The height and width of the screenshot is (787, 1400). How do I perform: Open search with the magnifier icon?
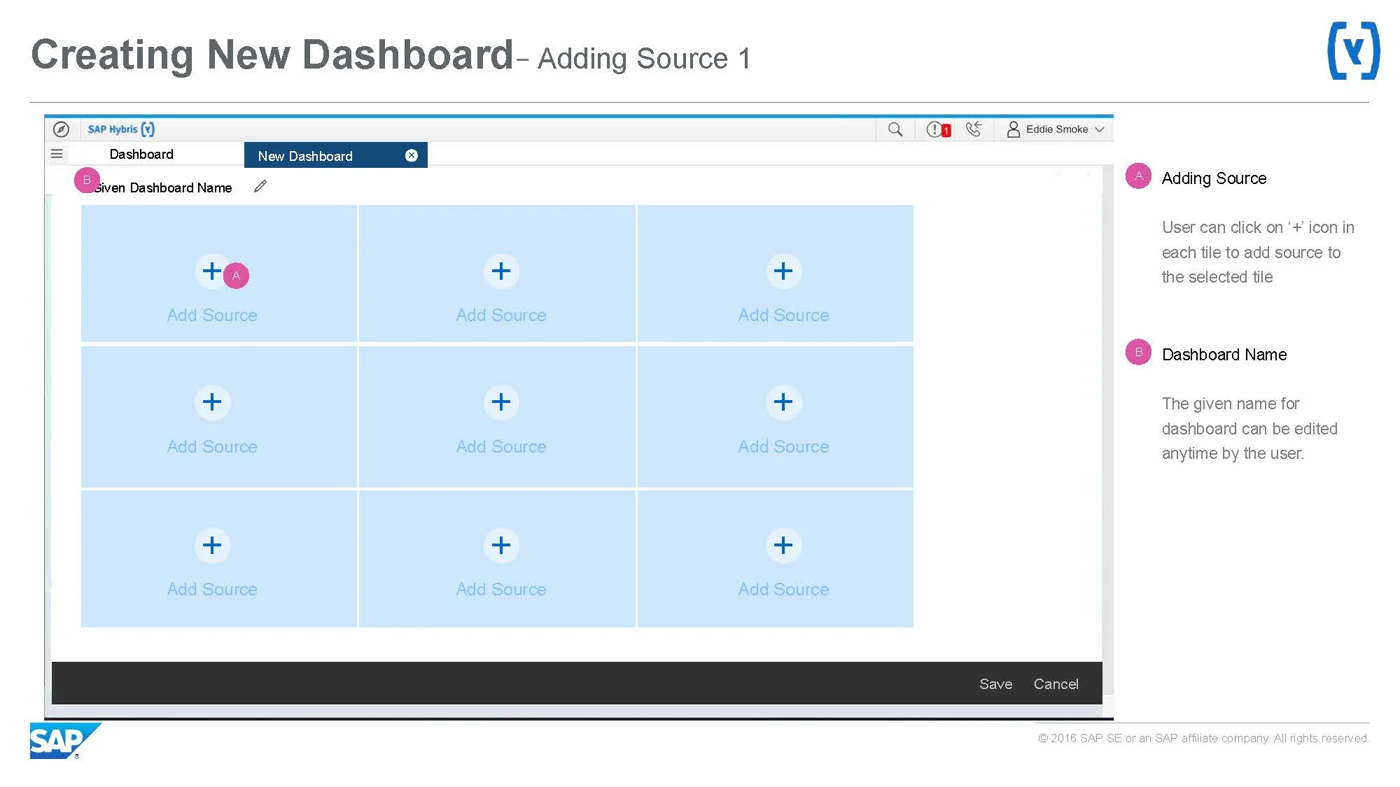(895, 129)
